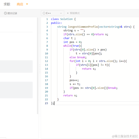Click 'if(pos >= strs[0].size())break;' line
This screenshot has width=139, height=139.
[x=93, y=88]
